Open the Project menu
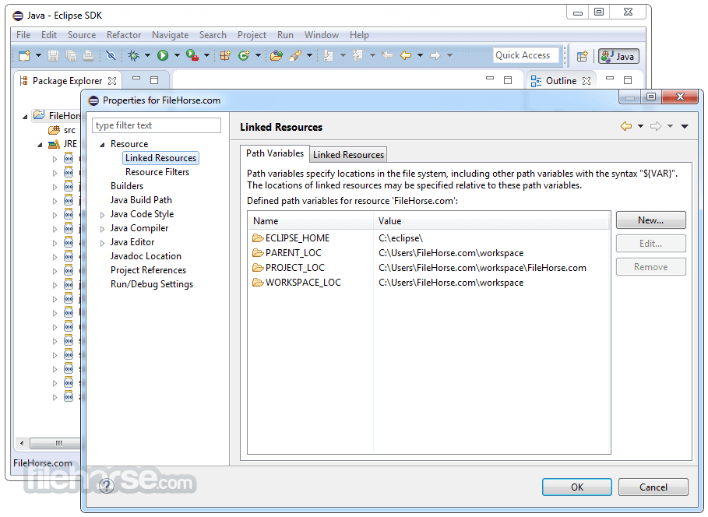708x517 pixels. (252, 35)
